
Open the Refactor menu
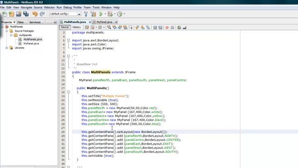click(x=49, y=7)
